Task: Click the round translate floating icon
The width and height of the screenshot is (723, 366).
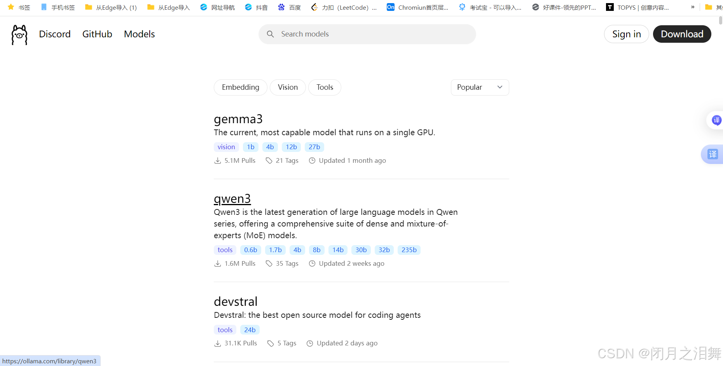Action: [x=716, y=120]
